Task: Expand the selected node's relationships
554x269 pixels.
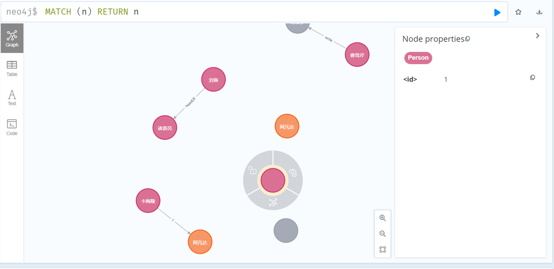Action: pyautogui.click(x=273, y=202)
